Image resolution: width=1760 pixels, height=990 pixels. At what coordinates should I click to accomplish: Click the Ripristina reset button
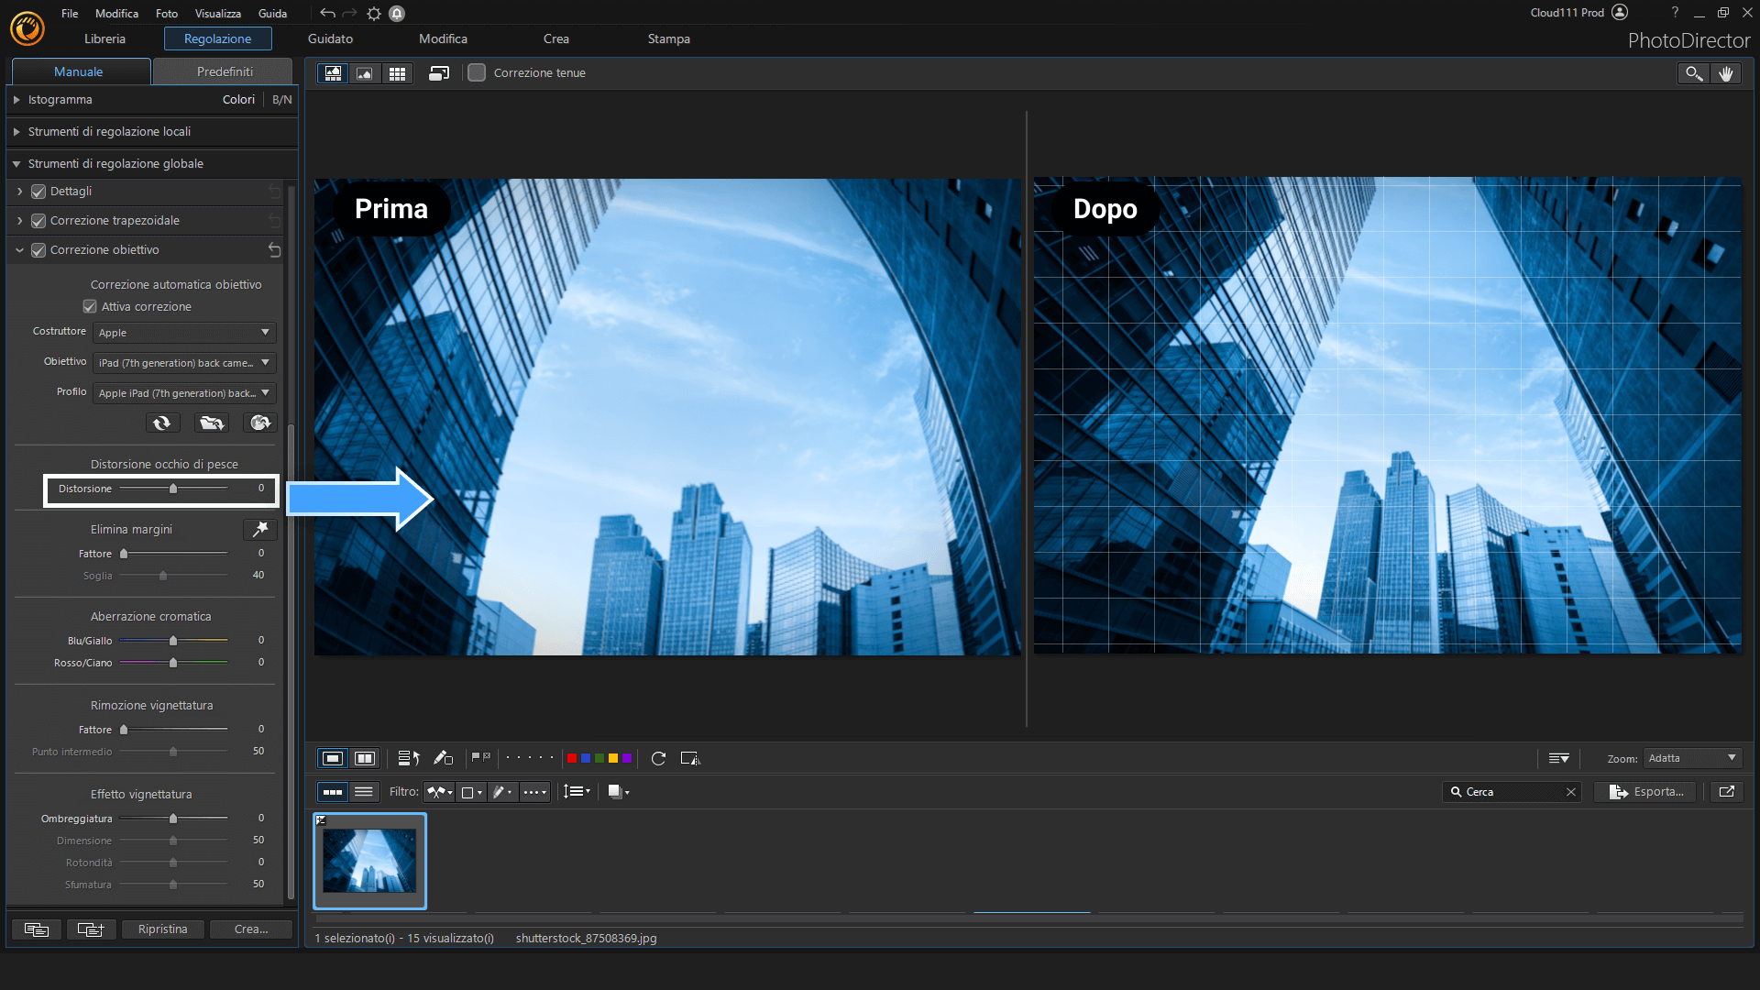click(164, 929)
